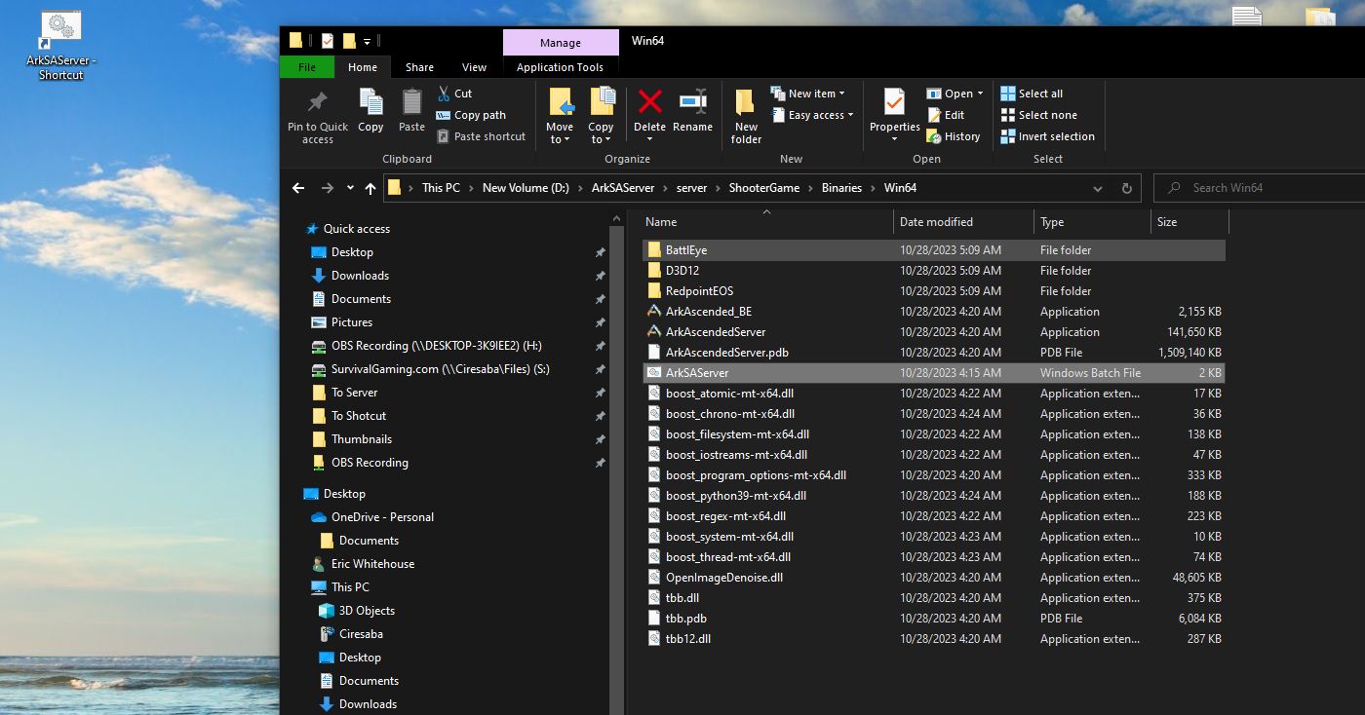Screen dimensions: 1365x715
Task: Click the red Delete icon
Action: (649, 101)
